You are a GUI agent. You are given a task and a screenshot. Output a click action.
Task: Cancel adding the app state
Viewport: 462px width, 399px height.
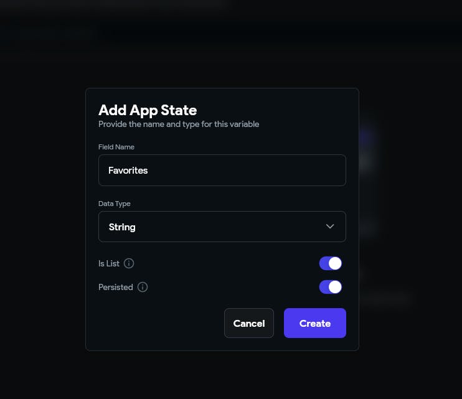248,323
